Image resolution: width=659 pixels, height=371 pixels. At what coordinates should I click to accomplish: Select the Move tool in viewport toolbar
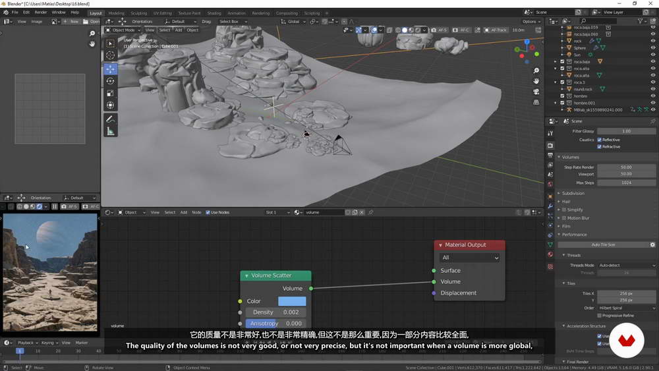(110, 69)
